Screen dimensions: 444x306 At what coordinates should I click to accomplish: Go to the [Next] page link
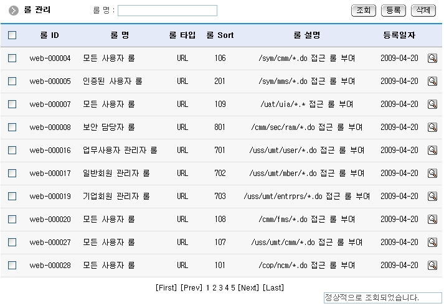248,287
